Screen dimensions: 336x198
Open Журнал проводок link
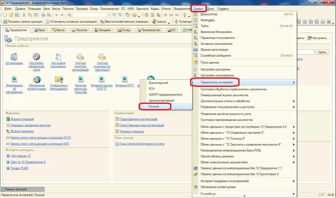point(22,131)
